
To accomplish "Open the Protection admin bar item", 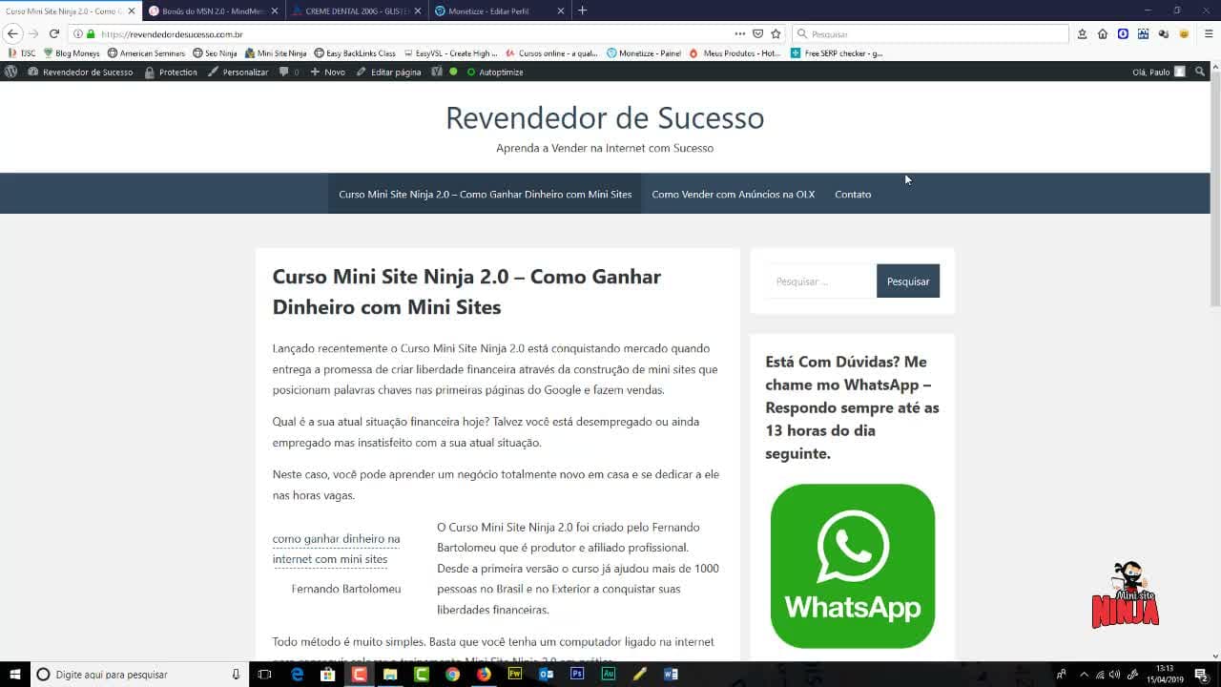I will pyautogui.click(x=171, y=72).
